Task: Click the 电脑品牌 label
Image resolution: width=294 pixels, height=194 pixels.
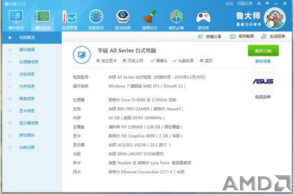Action: tap(263, 97)
